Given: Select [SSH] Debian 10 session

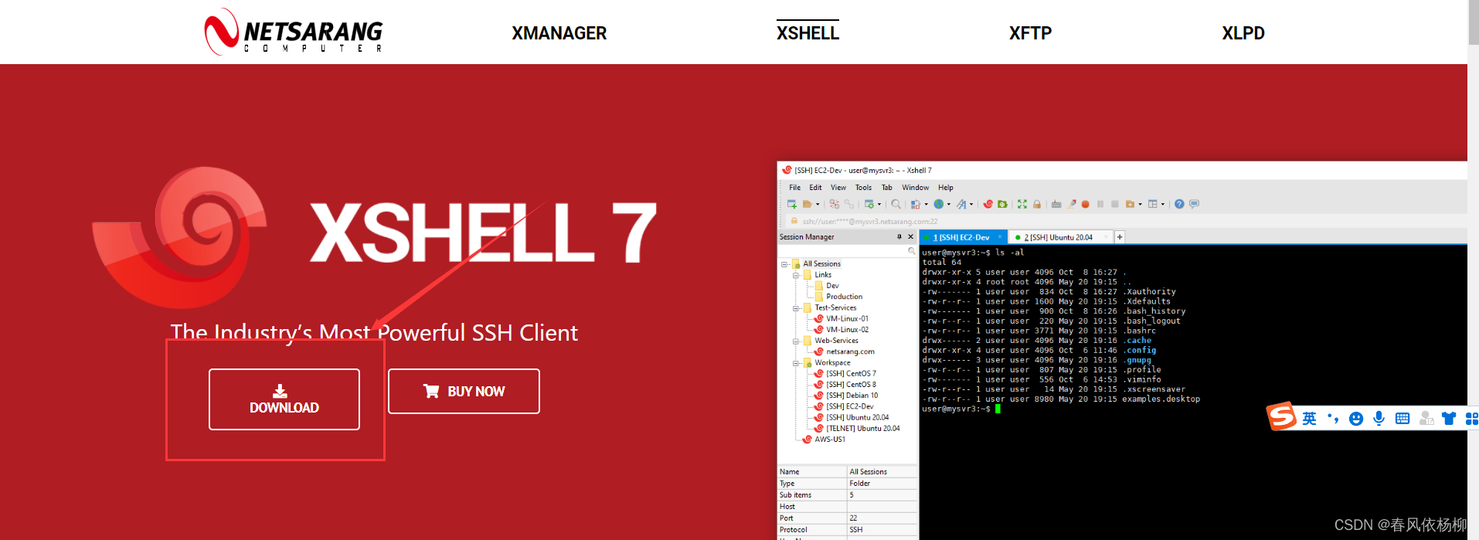Looking at the screenshot, I should pyautogui.click(x=852, y=396).
